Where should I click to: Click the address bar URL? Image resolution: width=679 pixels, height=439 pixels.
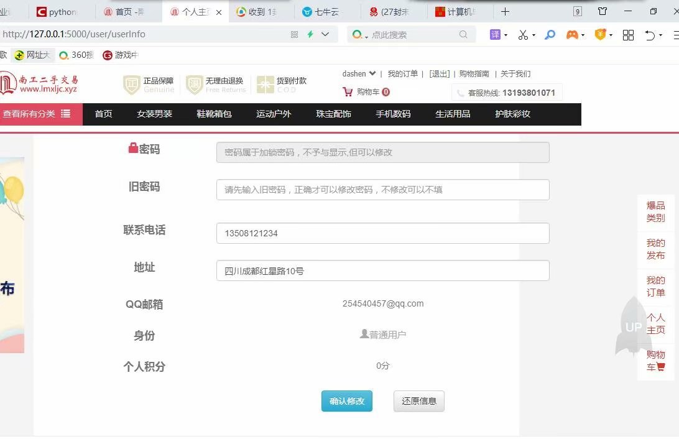[74, 34]
